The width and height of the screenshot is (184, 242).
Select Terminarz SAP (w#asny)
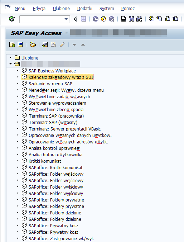[x=53, y=123]
